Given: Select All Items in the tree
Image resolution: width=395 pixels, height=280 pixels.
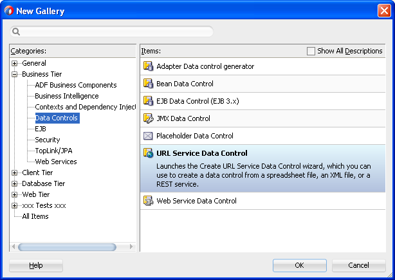Looking at the screenshot, I should [35, 216].
